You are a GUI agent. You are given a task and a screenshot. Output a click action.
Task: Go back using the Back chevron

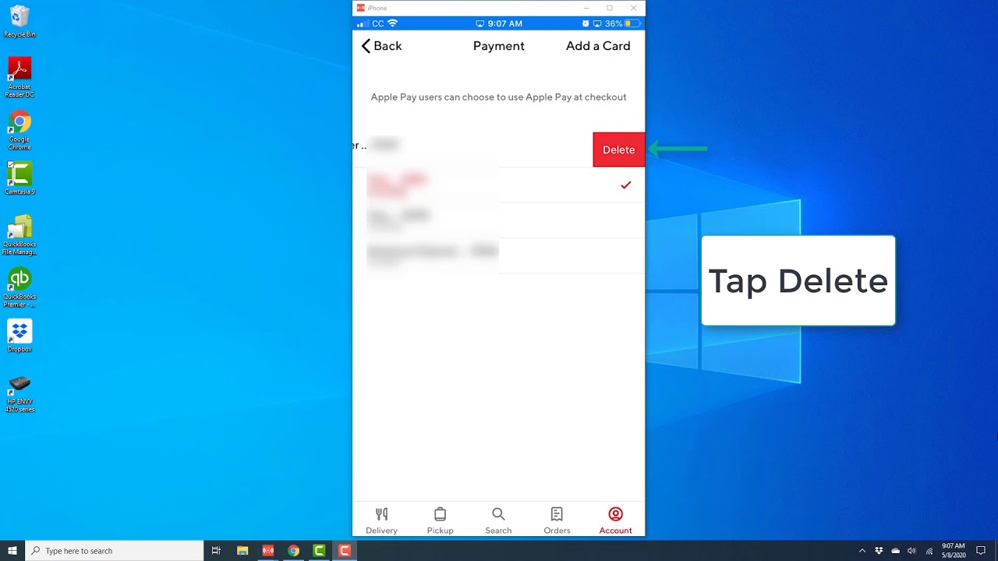[381, 46]
